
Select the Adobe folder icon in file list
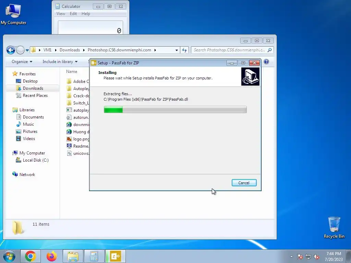pos(69,81)
